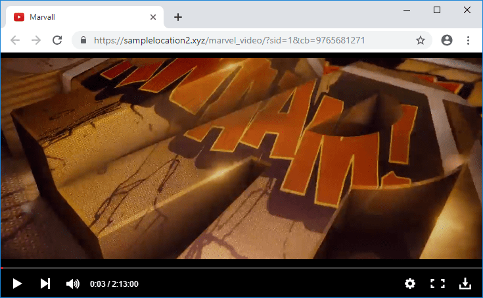This screenshot has height=298, width=483.
Task: Click the video frame area
Action: (241, 158)
